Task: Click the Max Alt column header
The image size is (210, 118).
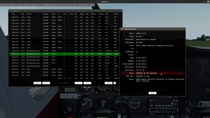Action: pos(116,14)
